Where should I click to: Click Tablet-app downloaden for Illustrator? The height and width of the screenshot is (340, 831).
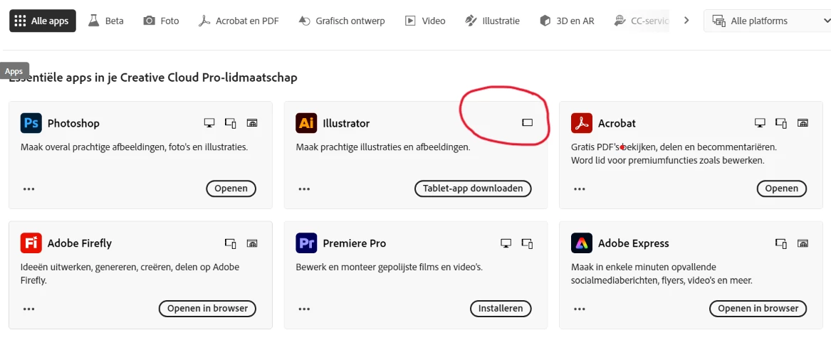(x=473, y=188)
